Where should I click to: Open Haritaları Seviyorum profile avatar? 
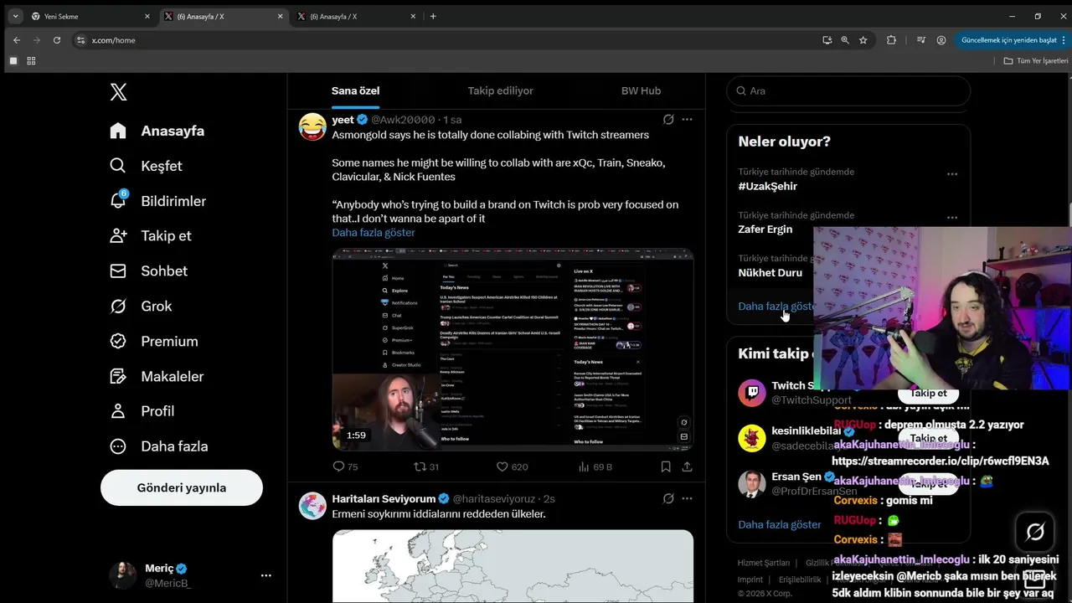pyautogui.click(x=312, y=505)
